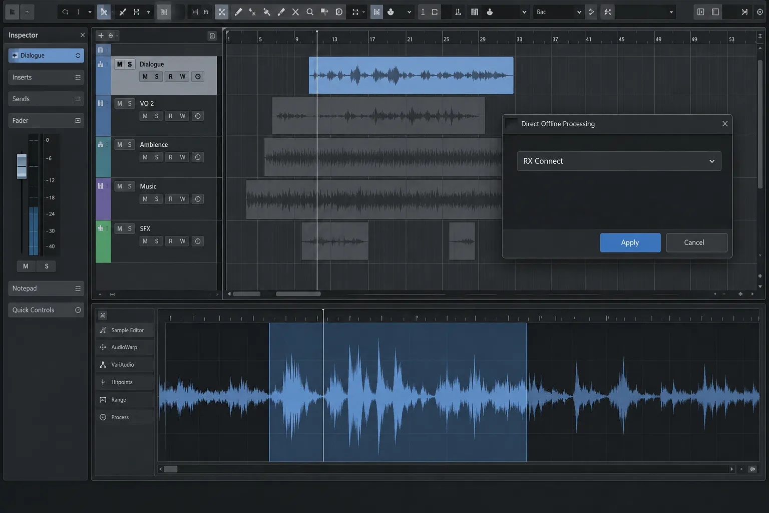Open the VariAudio tab
Screen dimensions: 769x513
pyautogui.click(x=124, y=365)
